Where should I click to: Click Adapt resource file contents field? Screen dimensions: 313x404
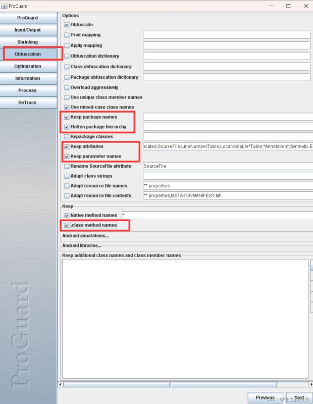(228, 195)
